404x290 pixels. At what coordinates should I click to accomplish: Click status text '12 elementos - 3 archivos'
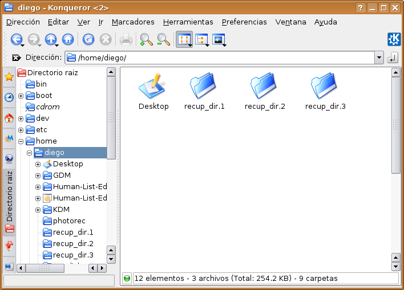click(x=181, y=279)
